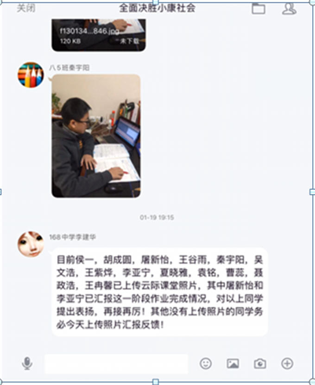Launch the camera icon in input bar
315x385 pixels.
tap(260, 364)
